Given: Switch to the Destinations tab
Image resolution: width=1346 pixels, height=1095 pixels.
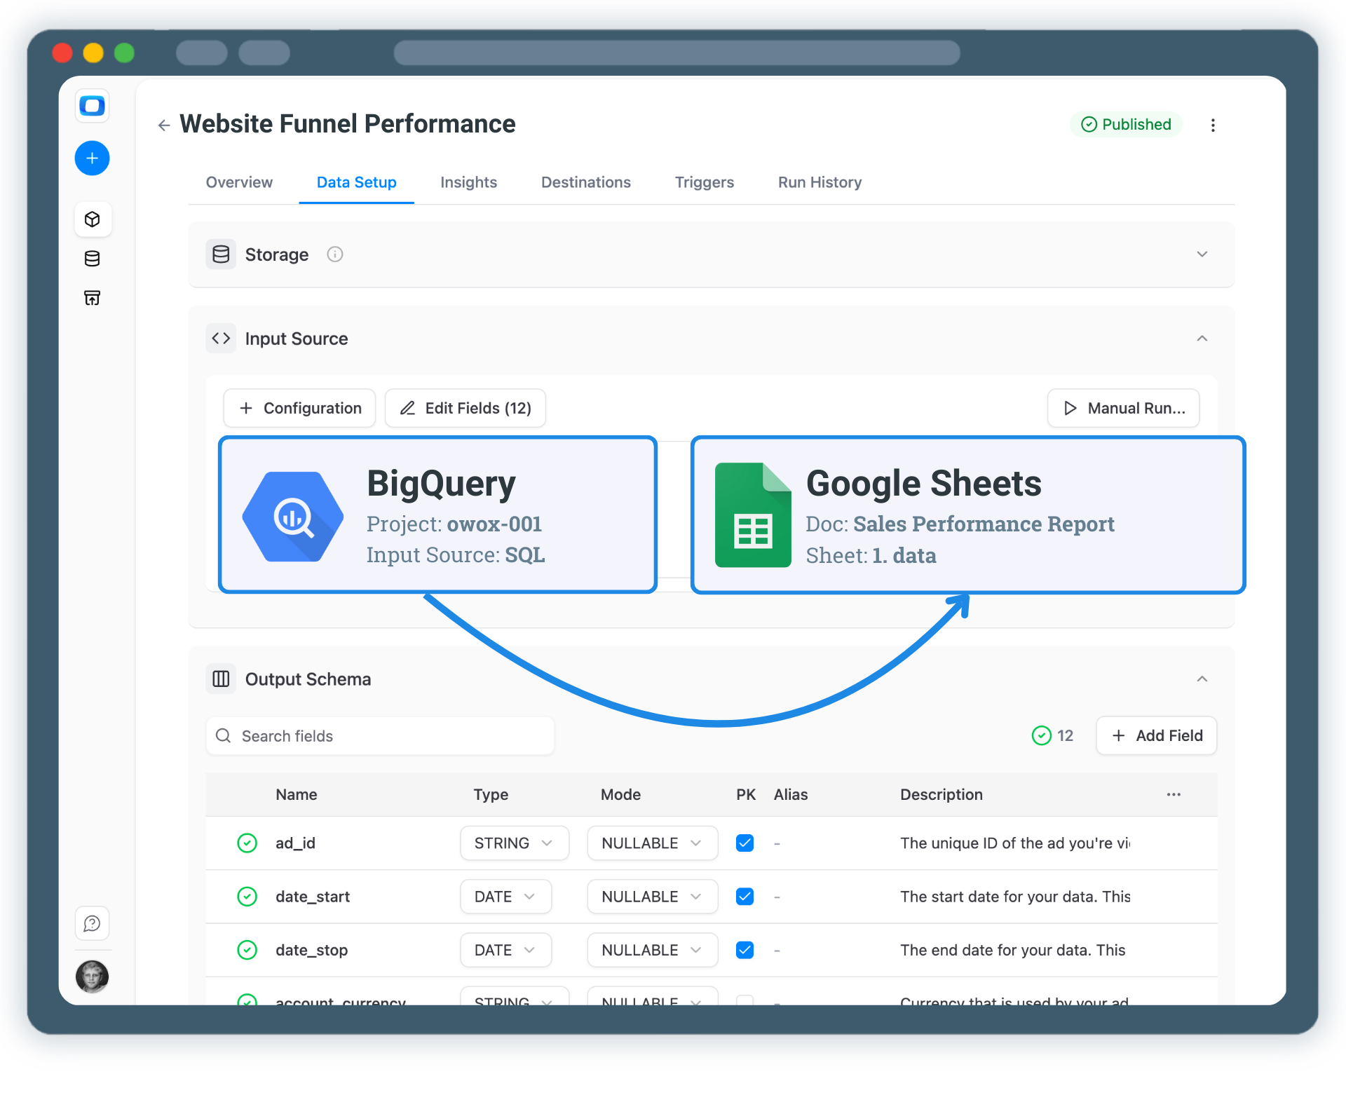Looking at the screenshot, I should click(x=585, y=182).
